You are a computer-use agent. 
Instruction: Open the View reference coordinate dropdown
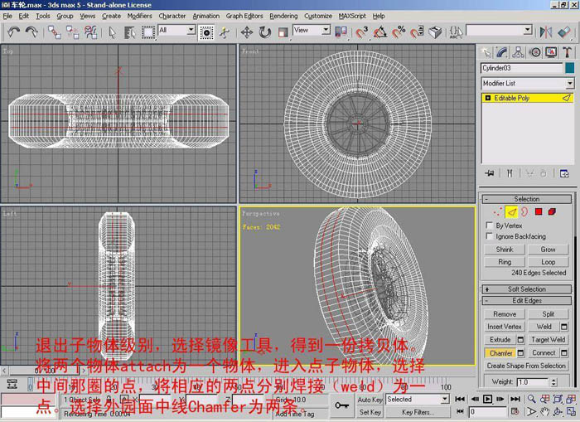tap(326, 30)
